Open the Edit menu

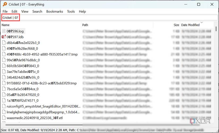14,12
